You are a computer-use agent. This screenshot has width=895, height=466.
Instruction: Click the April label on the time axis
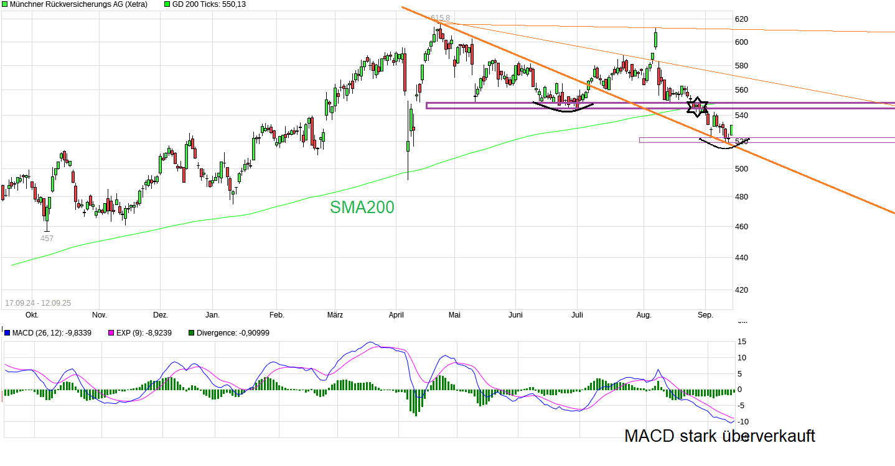396,315
